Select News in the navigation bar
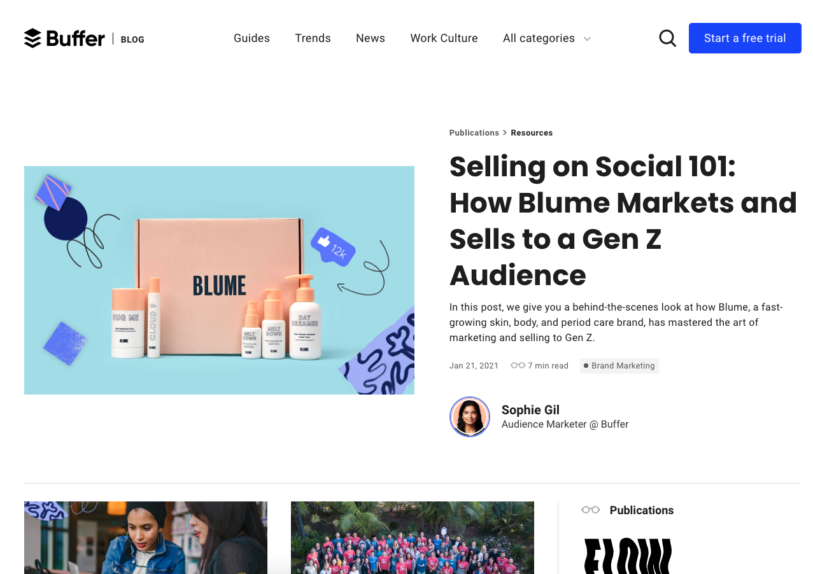Screen dimensions: 813x574 point(371,38)
